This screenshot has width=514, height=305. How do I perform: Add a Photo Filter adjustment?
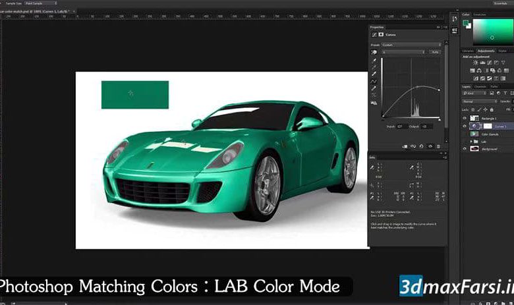[493, 70]
